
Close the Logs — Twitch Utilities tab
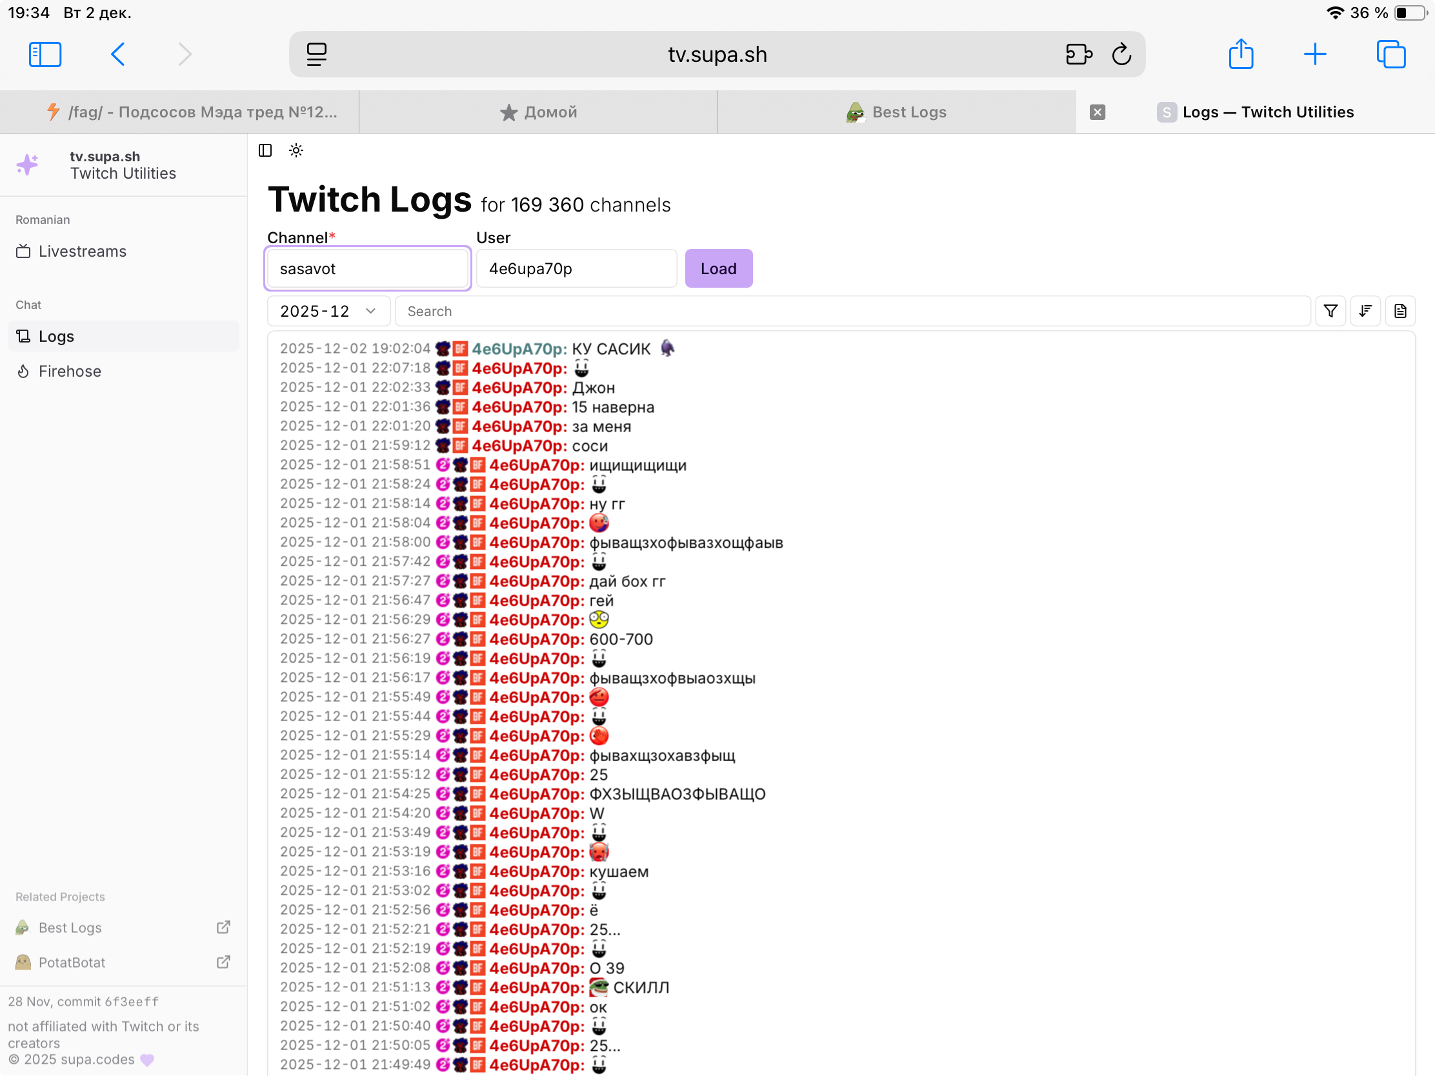1097,112
